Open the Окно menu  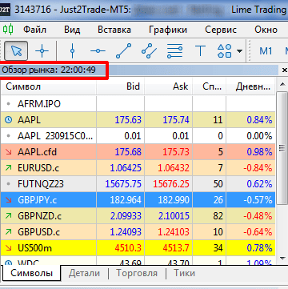(266, 30)
